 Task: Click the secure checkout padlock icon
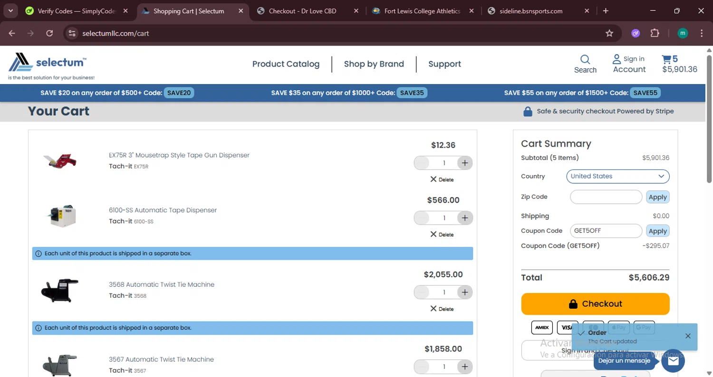pos(528,112)
